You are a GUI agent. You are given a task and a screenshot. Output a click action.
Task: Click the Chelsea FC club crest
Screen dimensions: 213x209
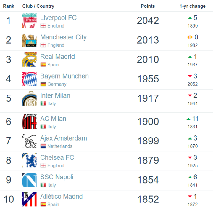click(29, 160)
